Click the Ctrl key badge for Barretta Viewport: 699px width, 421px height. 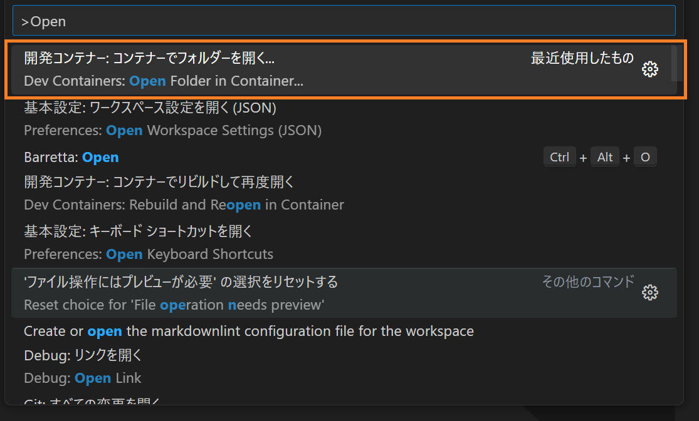click(x=559, y=158)
